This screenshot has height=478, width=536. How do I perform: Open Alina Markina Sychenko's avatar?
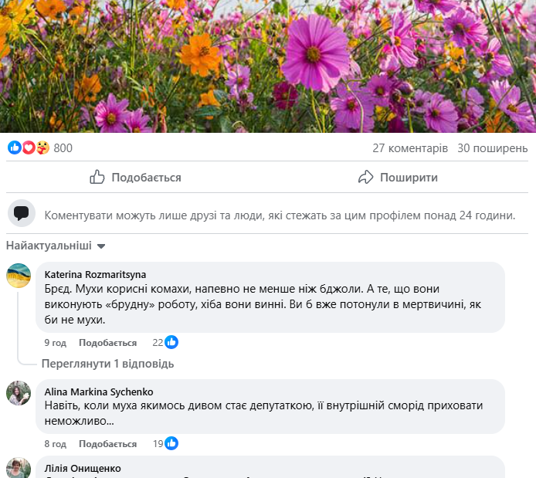pyautogui.click(x=19, y=393)
